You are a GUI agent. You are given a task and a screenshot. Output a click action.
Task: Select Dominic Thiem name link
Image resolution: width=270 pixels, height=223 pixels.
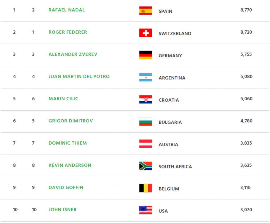(68, 143)
